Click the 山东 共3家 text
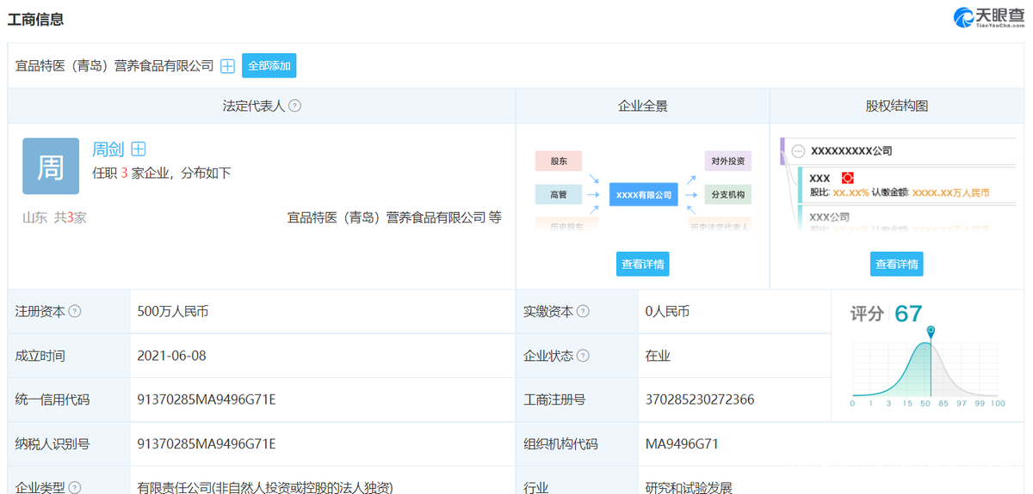The width and height of the screenshot is (1033, 494). pos(54,218)
